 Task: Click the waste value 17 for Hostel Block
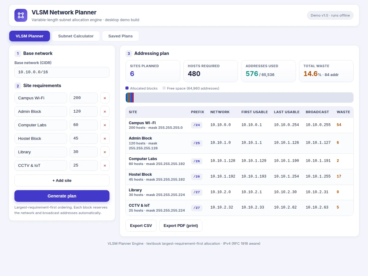coord(339,176)
